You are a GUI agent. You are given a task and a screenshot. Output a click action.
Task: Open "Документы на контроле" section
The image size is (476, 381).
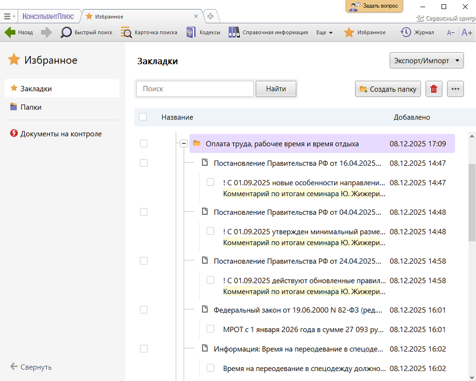click(61, 134)
